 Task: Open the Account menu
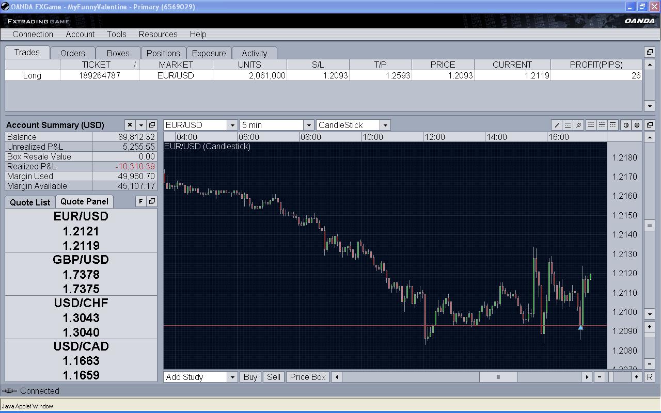[80, 34]
